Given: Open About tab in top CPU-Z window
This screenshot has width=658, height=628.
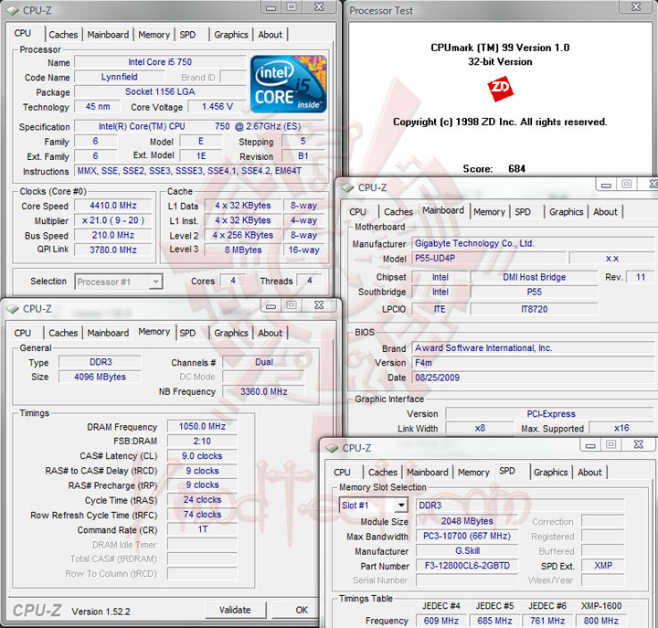Looking at the screenshot, I should point(271,35).
